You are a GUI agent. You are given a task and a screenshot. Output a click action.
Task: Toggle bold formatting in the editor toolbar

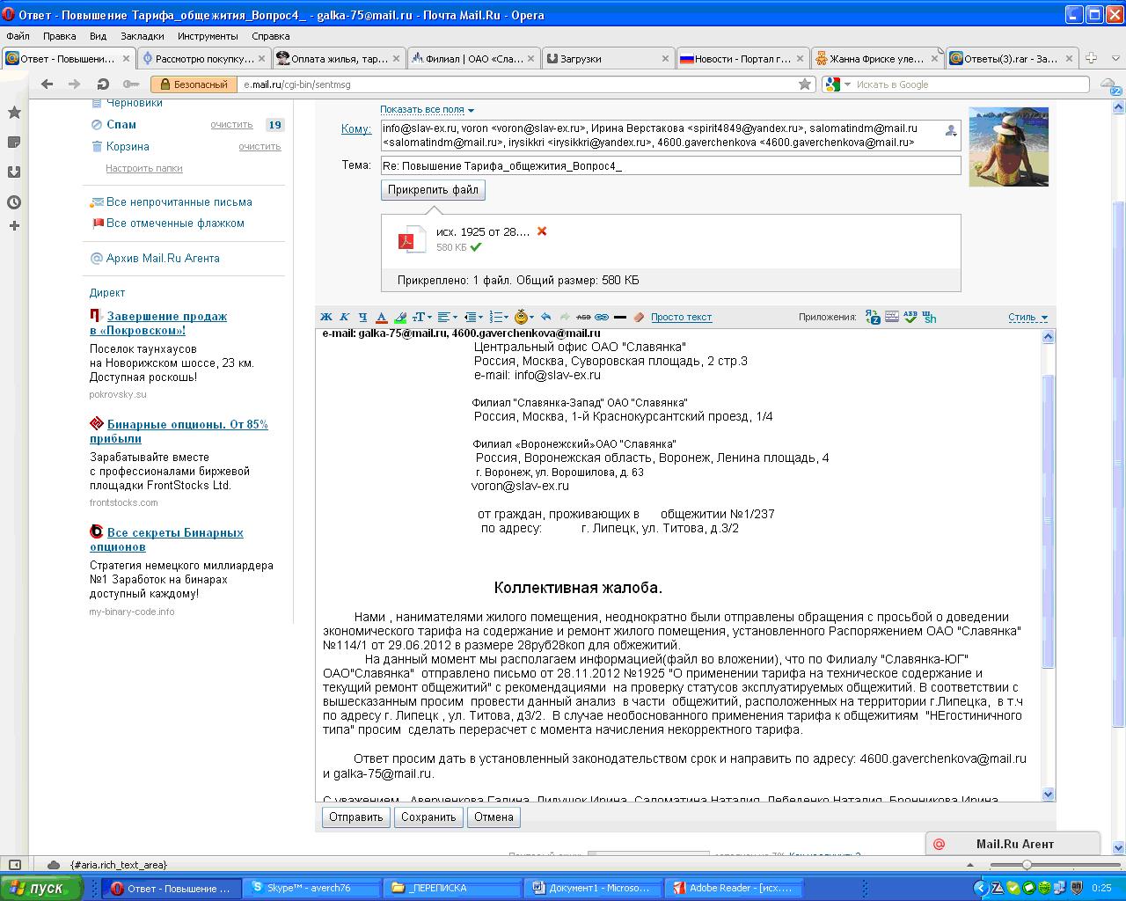coord(326,317)
